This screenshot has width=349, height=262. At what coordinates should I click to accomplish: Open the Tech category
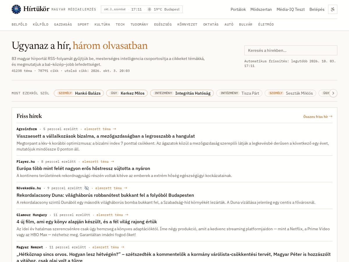point(120,24)
